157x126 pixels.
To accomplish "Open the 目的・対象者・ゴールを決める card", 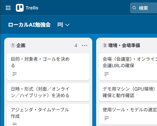I will (48, 67).
